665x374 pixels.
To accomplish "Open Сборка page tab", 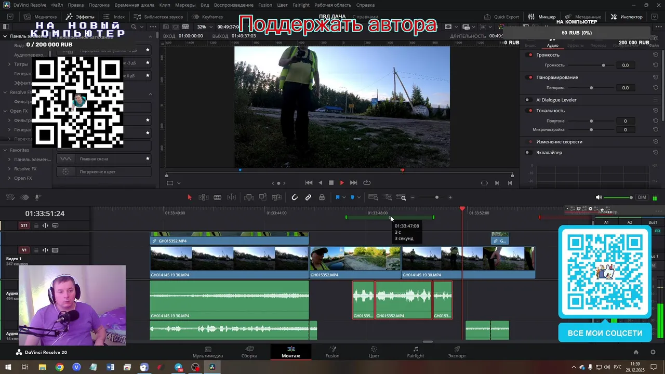I will [249, 352].
